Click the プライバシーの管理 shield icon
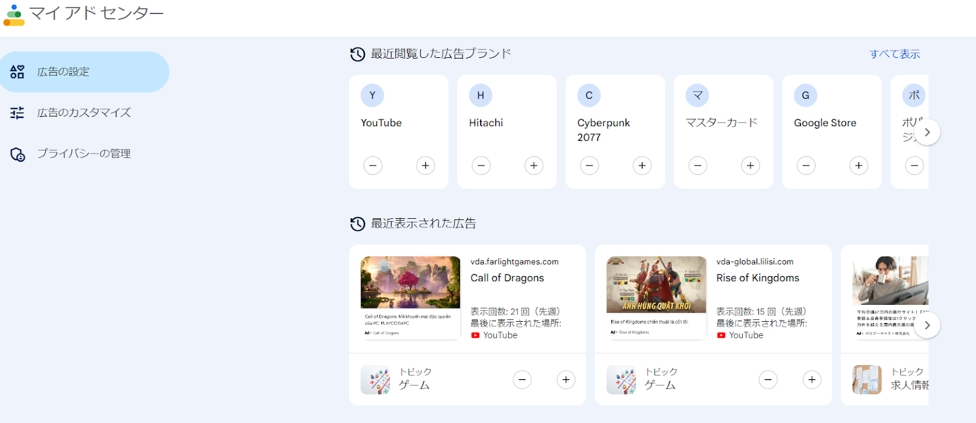 [18, 154]
